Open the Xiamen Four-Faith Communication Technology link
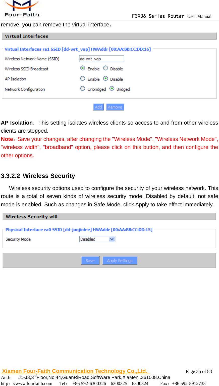The image size is (219, 386). pos(75,371)
